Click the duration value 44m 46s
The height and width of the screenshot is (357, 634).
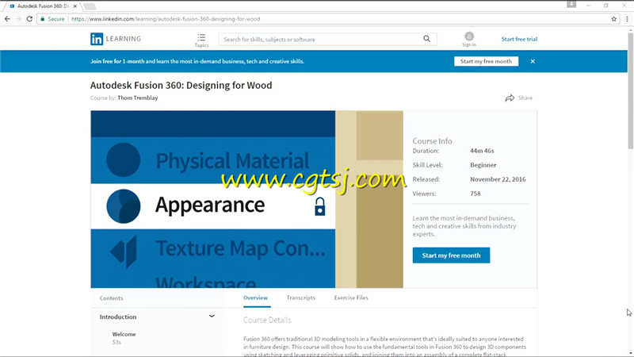coord(482,151)
